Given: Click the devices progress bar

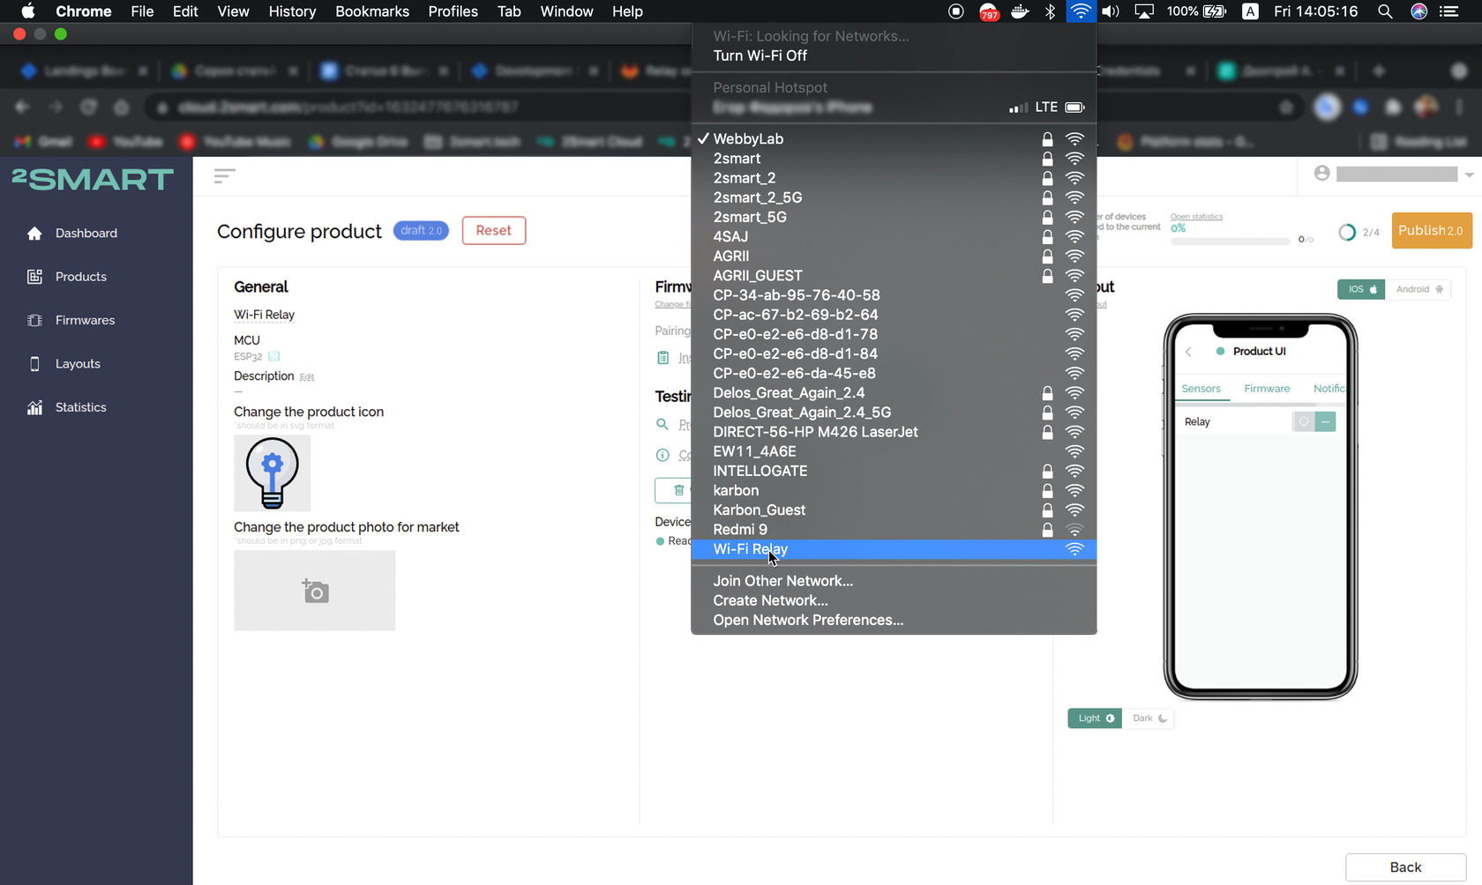Looking at the screenshot, I should (1231, 241).
